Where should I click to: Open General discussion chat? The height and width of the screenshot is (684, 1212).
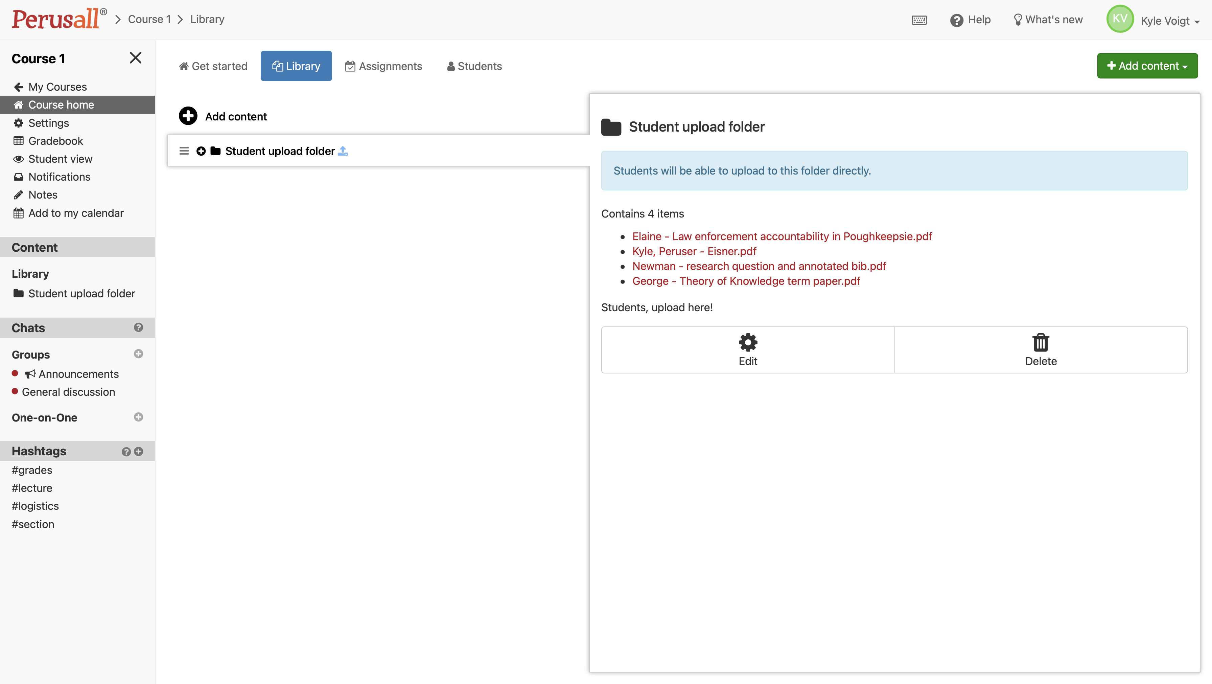pyautogui.click(x=68, y=392)
